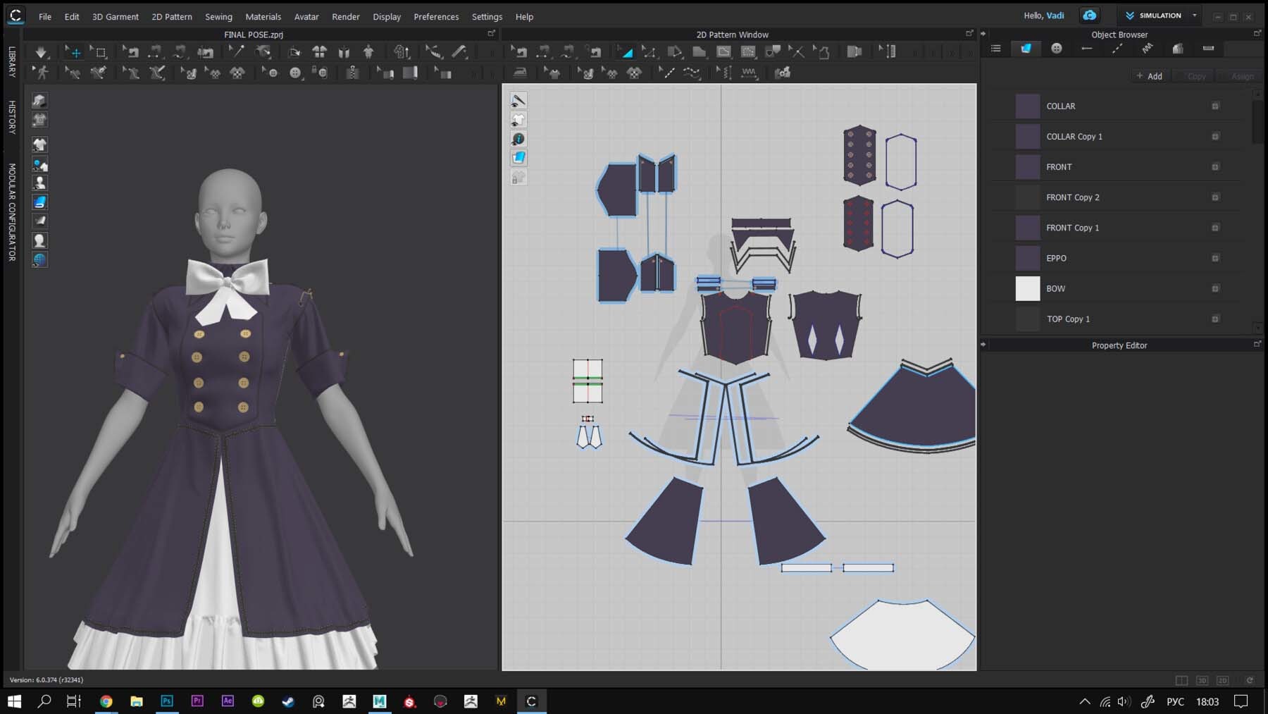The height and width of the screenshot is (714, 1268).
Task: Click the Add button in Object Browser
Action: [x=1149, y=76]
